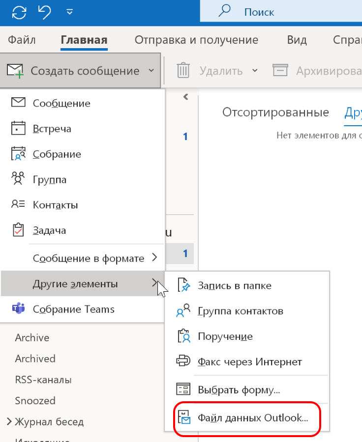362x442 pixels.
Task: Click the Undo arrow icon
Action: 44,12
